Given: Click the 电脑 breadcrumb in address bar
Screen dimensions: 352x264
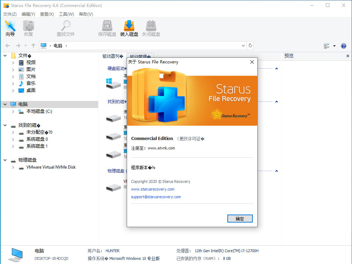Looking at the screenshot, I should [58, 46].
